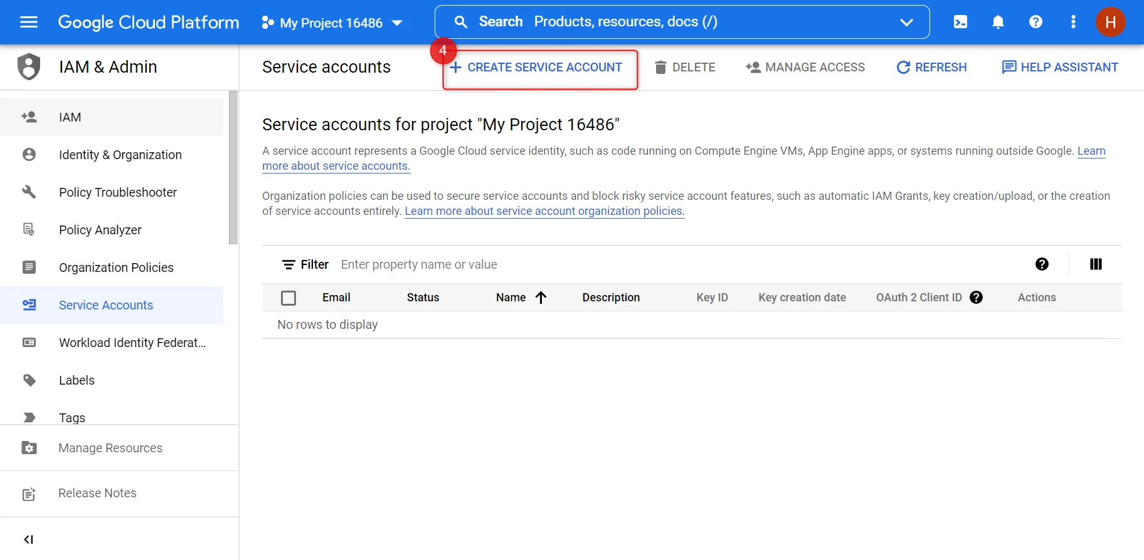Focus the Products, resources, docs search field
Viewport: 1144px width, 560px height.
pyautogui.click(x=682, y=22)
